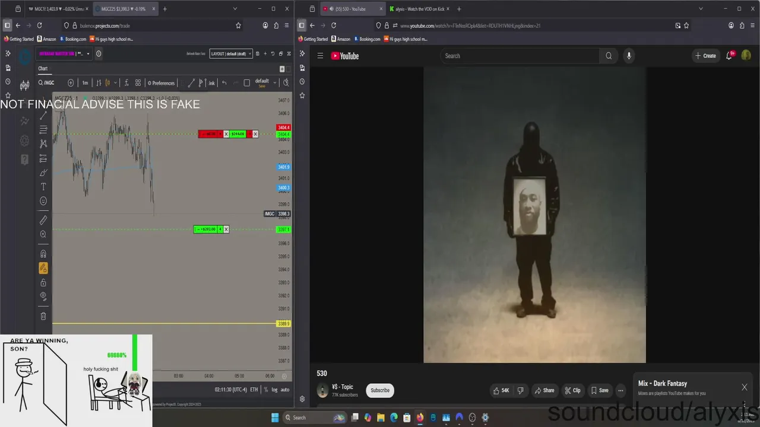Open the LAYOUT default draft dropdown

(x=231, y=53)
